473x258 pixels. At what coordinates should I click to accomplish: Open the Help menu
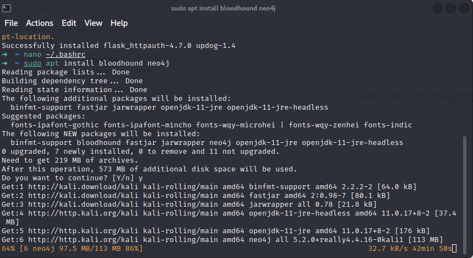click(x=119, y=23)
